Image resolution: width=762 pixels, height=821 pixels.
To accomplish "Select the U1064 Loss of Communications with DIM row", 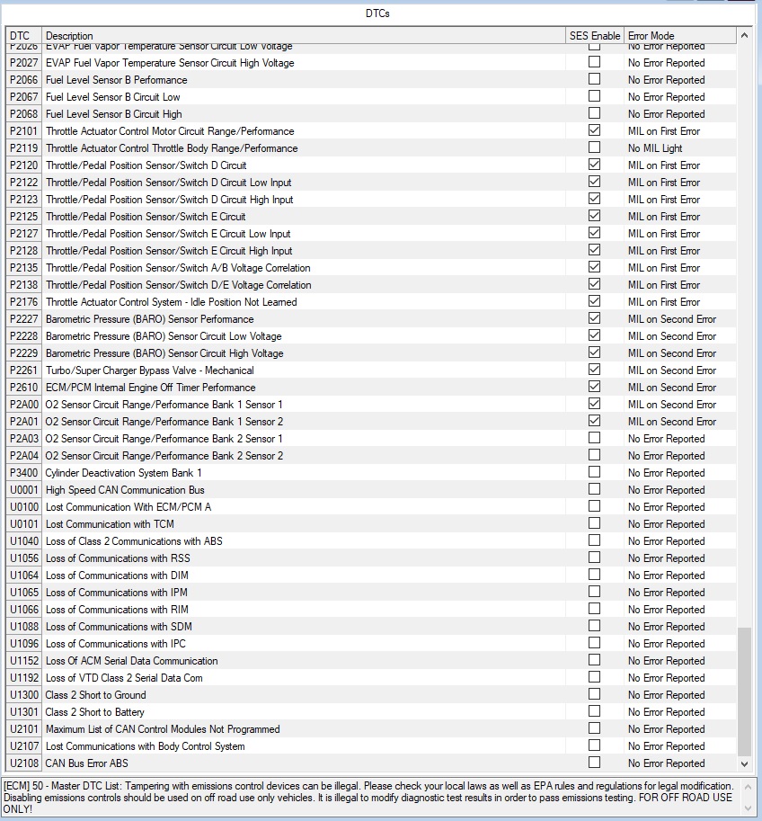I will [371, 576].
